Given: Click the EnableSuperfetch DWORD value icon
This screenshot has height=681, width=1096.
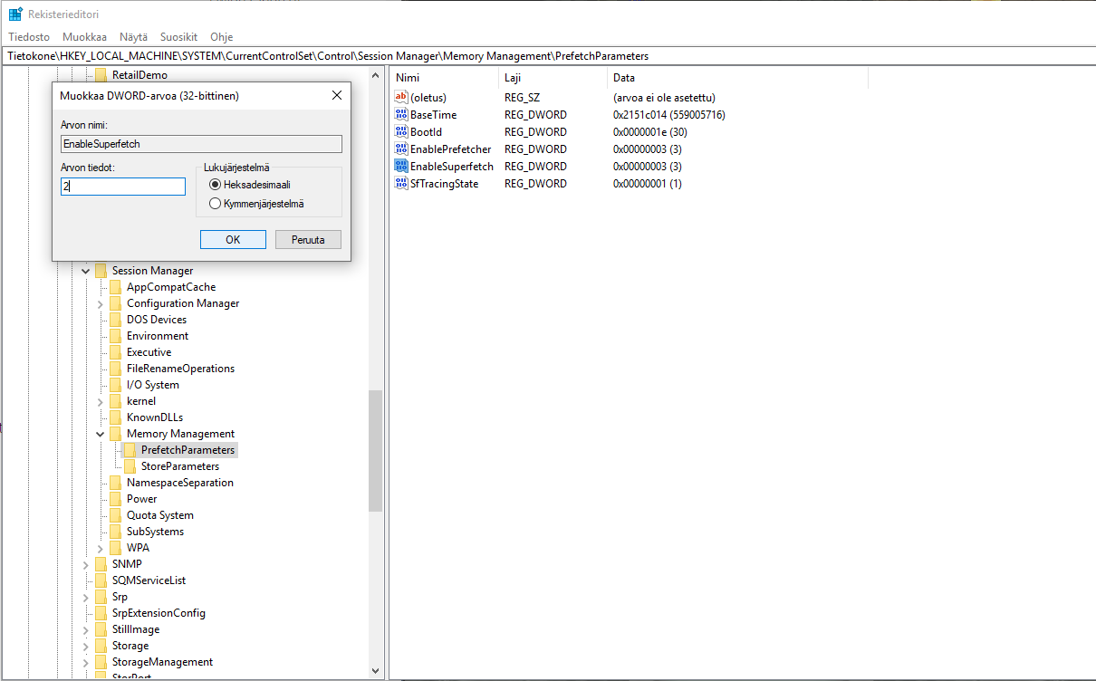Looking at the screenshot, I should point(402,167).
